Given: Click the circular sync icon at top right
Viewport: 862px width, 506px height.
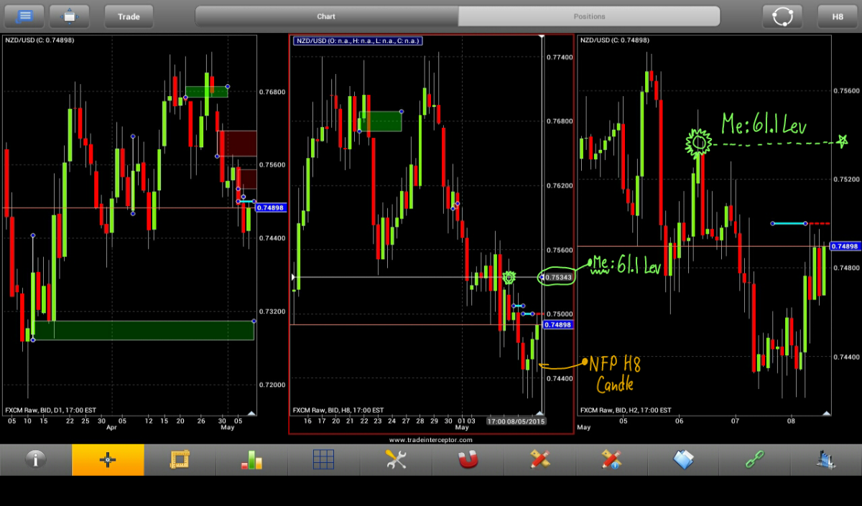Looking at the screenshot, I should (x=782, y=16).
